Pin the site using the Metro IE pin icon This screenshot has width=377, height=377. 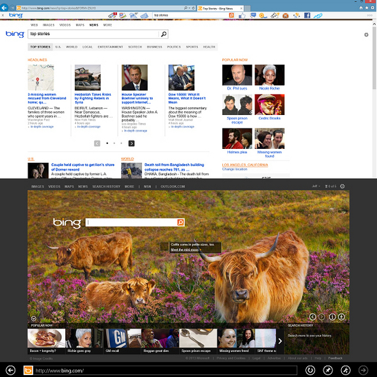point(328,370)
